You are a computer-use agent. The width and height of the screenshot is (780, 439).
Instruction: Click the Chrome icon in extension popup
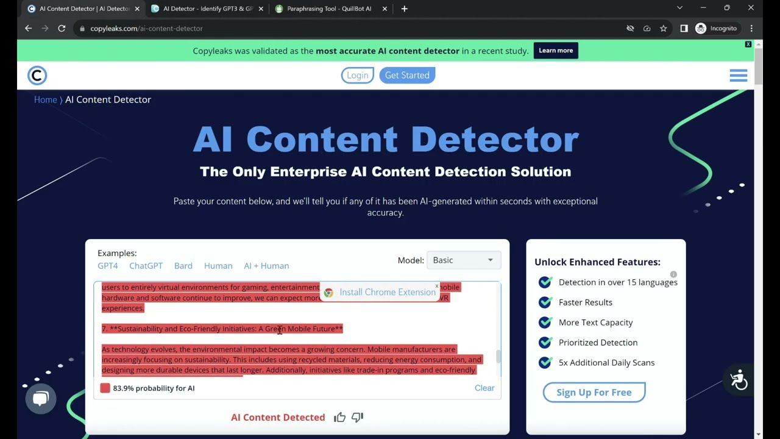[328, 293]
